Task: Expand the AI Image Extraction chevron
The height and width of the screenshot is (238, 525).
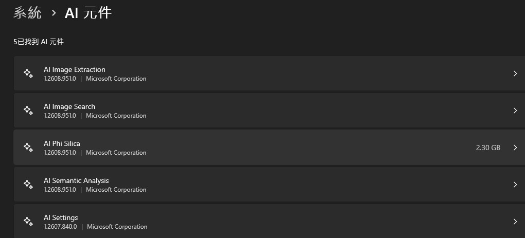Action: point(515,74)
